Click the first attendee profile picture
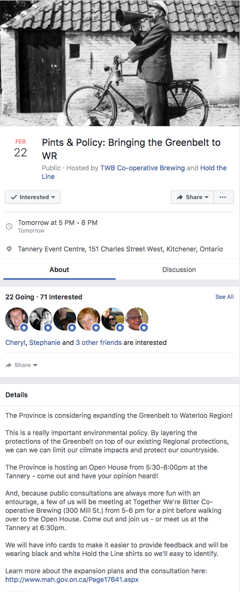 point(17,319)
